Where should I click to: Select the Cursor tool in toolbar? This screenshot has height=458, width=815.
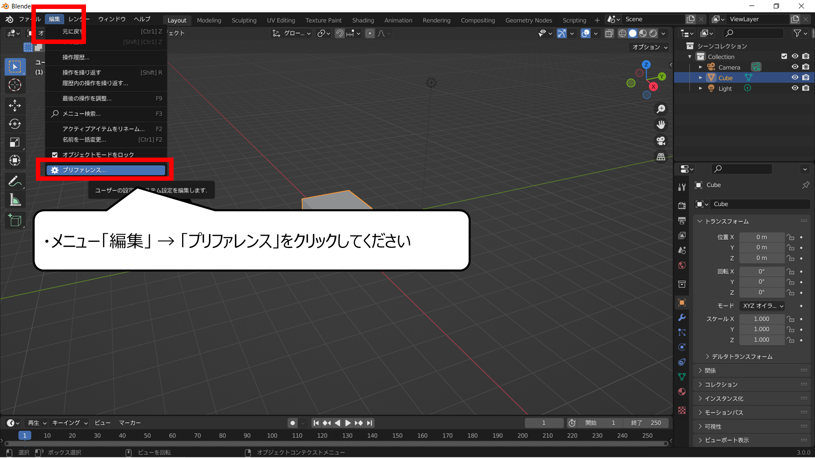(x=15, y=85)
